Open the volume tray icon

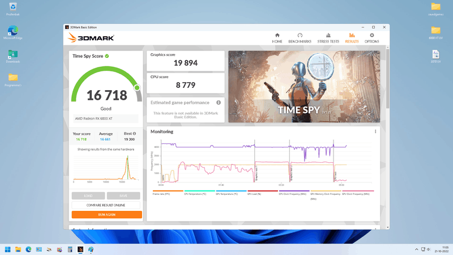tap(429, 249)
